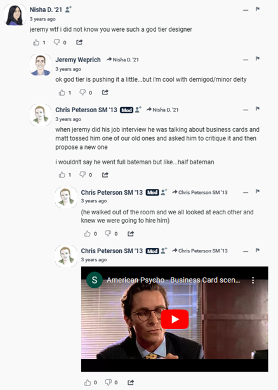The image size is (278, 390).
Task: Downvote Nisha D.'s god tier comment
Action: [x=57, y=42]
